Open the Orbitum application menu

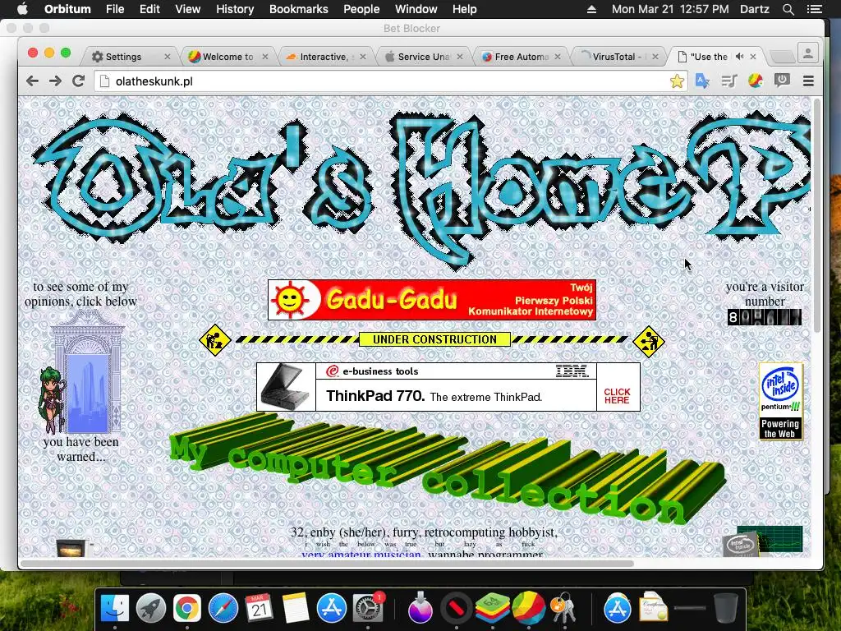click(67, 9)
